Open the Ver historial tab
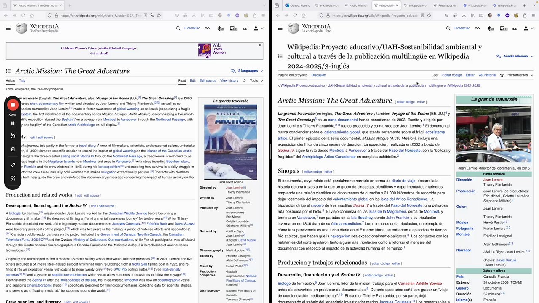The width and height of the screenshot is (539, 303). point(487,75)
